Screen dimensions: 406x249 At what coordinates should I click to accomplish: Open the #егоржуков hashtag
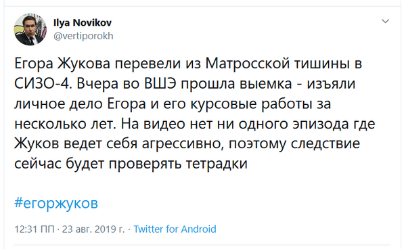(x=56, y=203)
